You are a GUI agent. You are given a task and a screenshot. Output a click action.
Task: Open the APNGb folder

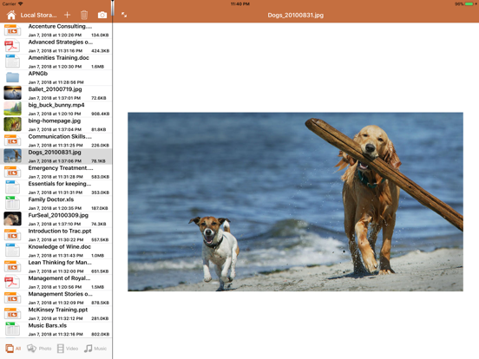[56, 77]
